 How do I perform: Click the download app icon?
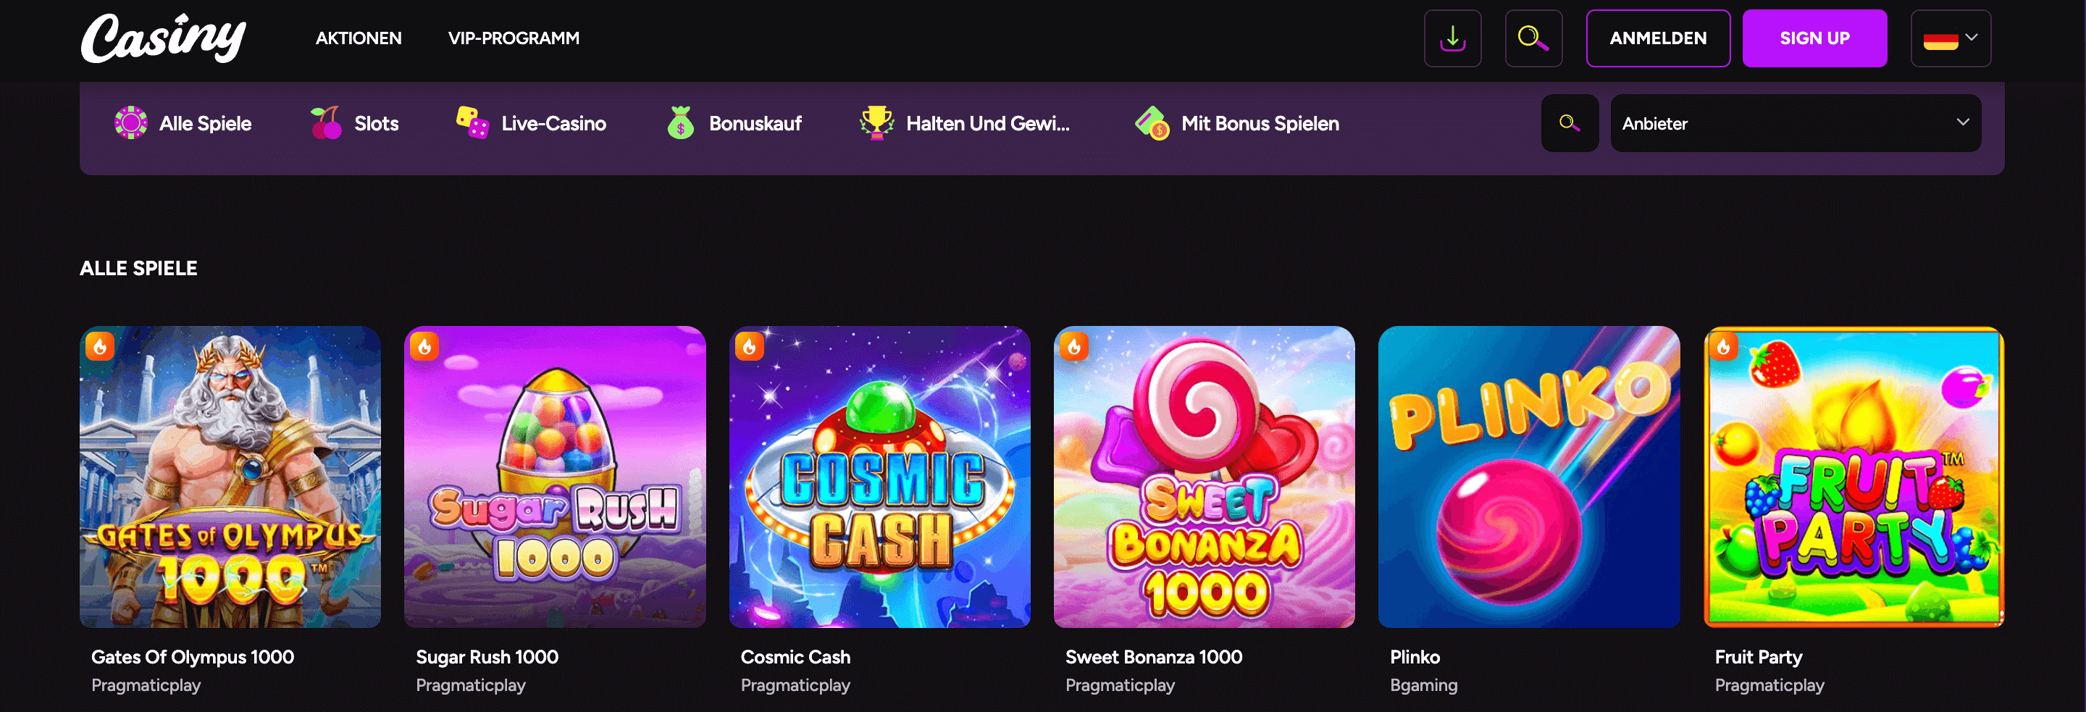pos(1452,38)
